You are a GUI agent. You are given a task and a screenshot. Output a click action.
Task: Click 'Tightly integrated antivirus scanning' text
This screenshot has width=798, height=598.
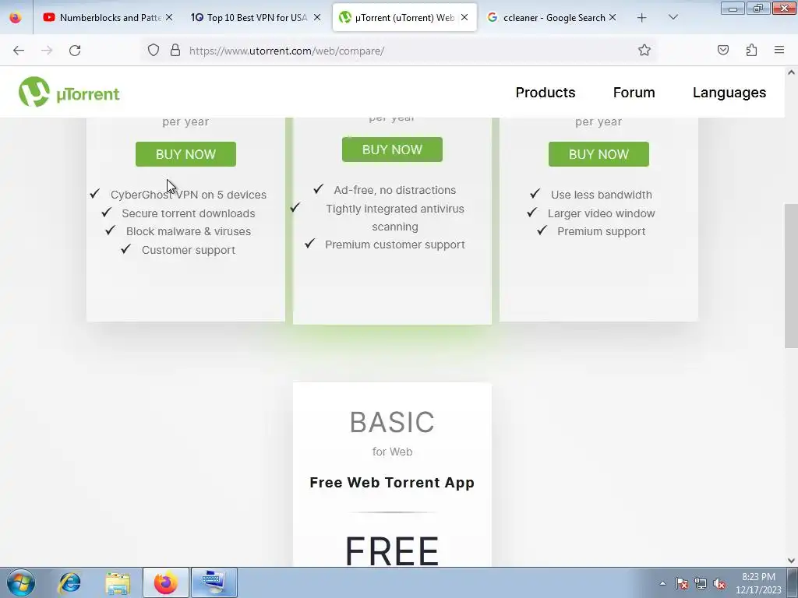tap(395, 218)
